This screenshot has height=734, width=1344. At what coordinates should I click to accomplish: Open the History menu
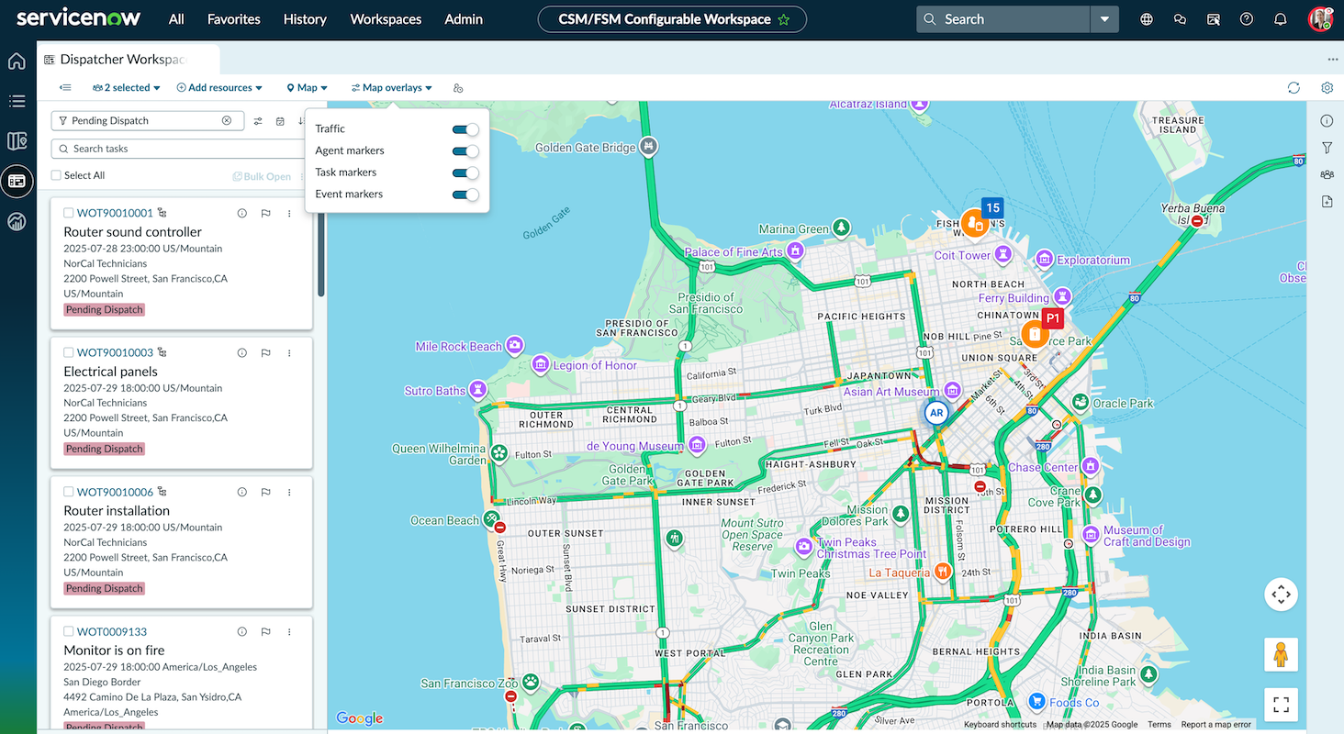tap(305, 19)
